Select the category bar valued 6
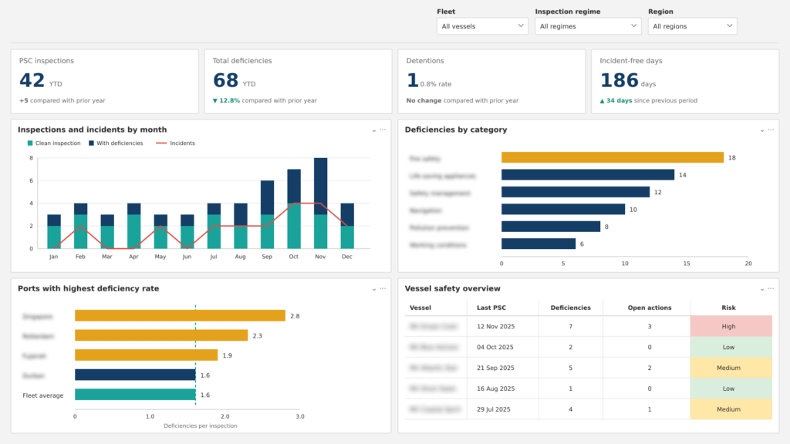The width and height of the screenshot is (790, 444). (538, 244)
